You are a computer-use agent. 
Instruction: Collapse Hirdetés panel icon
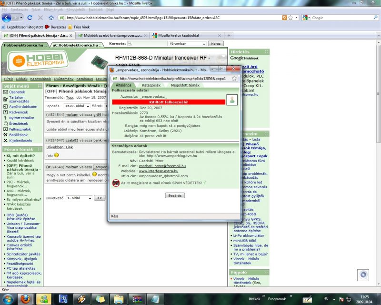point(267,52)
